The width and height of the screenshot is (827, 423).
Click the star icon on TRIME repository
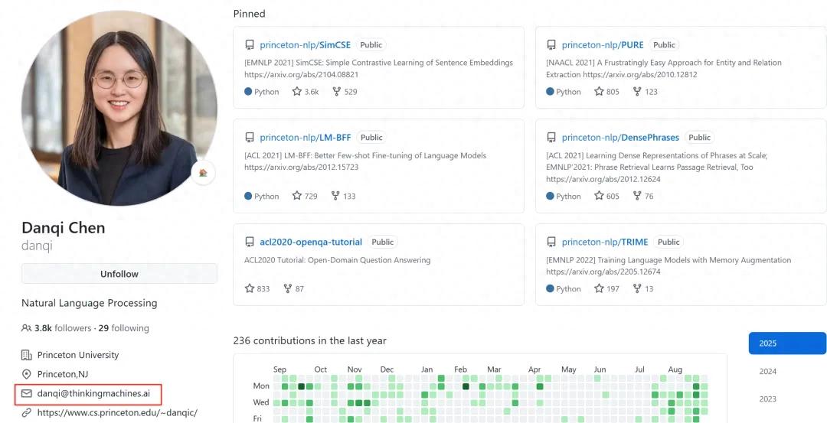599,289
